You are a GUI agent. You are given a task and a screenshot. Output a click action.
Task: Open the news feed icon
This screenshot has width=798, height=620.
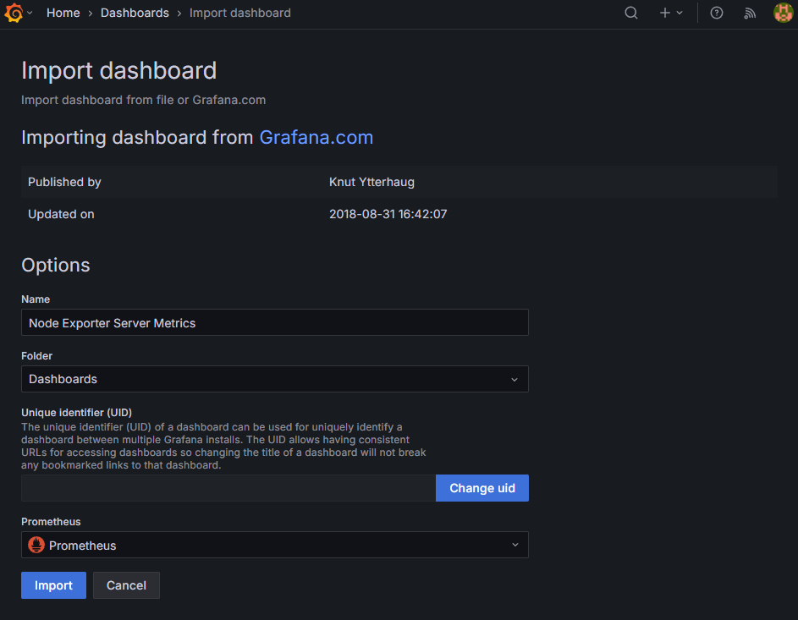click(750, 13)
